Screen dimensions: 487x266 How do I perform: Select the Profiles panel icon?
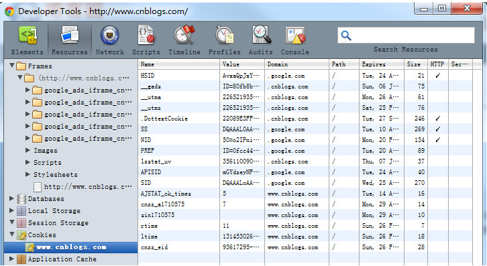click(x=224, y=35)
